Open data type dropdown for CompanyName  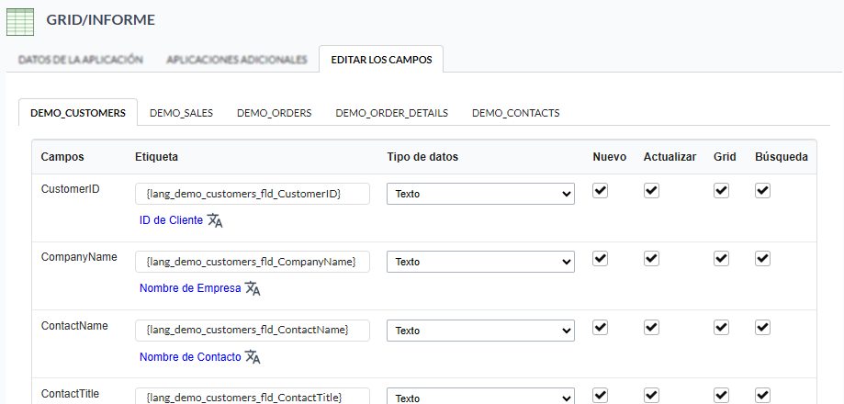click(x=480, y=262)
